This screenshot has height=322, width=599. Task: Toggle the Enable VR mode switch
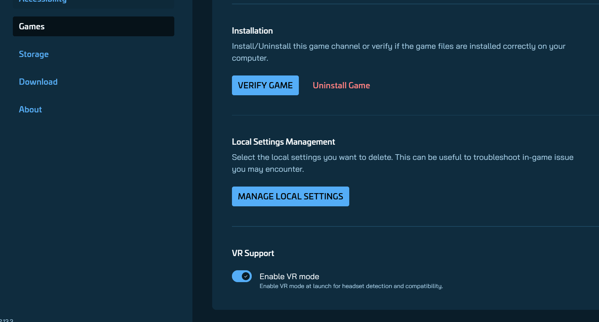242,276
